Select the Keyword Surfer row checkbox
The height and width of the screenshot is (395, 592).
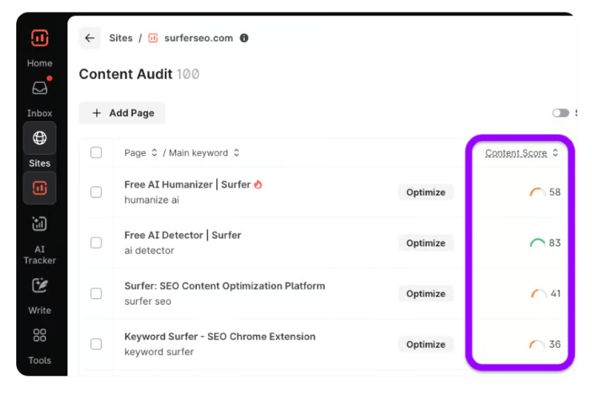[x=96, y=344]
